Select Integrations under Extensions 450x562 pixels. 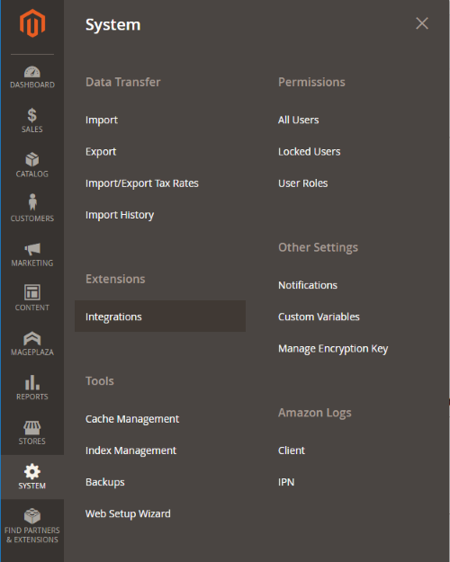pyautogui.click(x=160, y=317)
